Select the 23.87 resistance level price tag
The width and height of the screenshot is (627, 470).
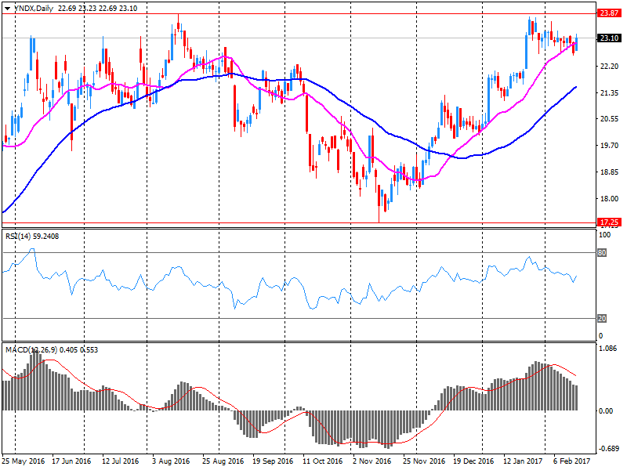point(609,13)
